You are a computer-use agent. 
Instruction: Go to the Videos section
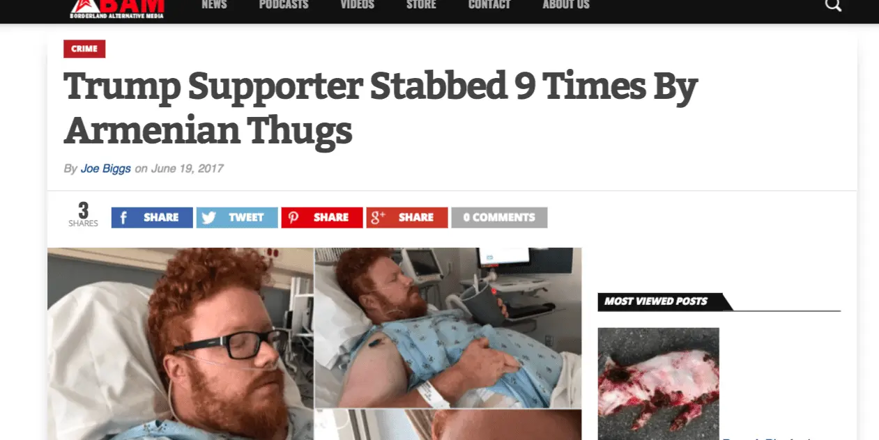[x=358, y=5]
